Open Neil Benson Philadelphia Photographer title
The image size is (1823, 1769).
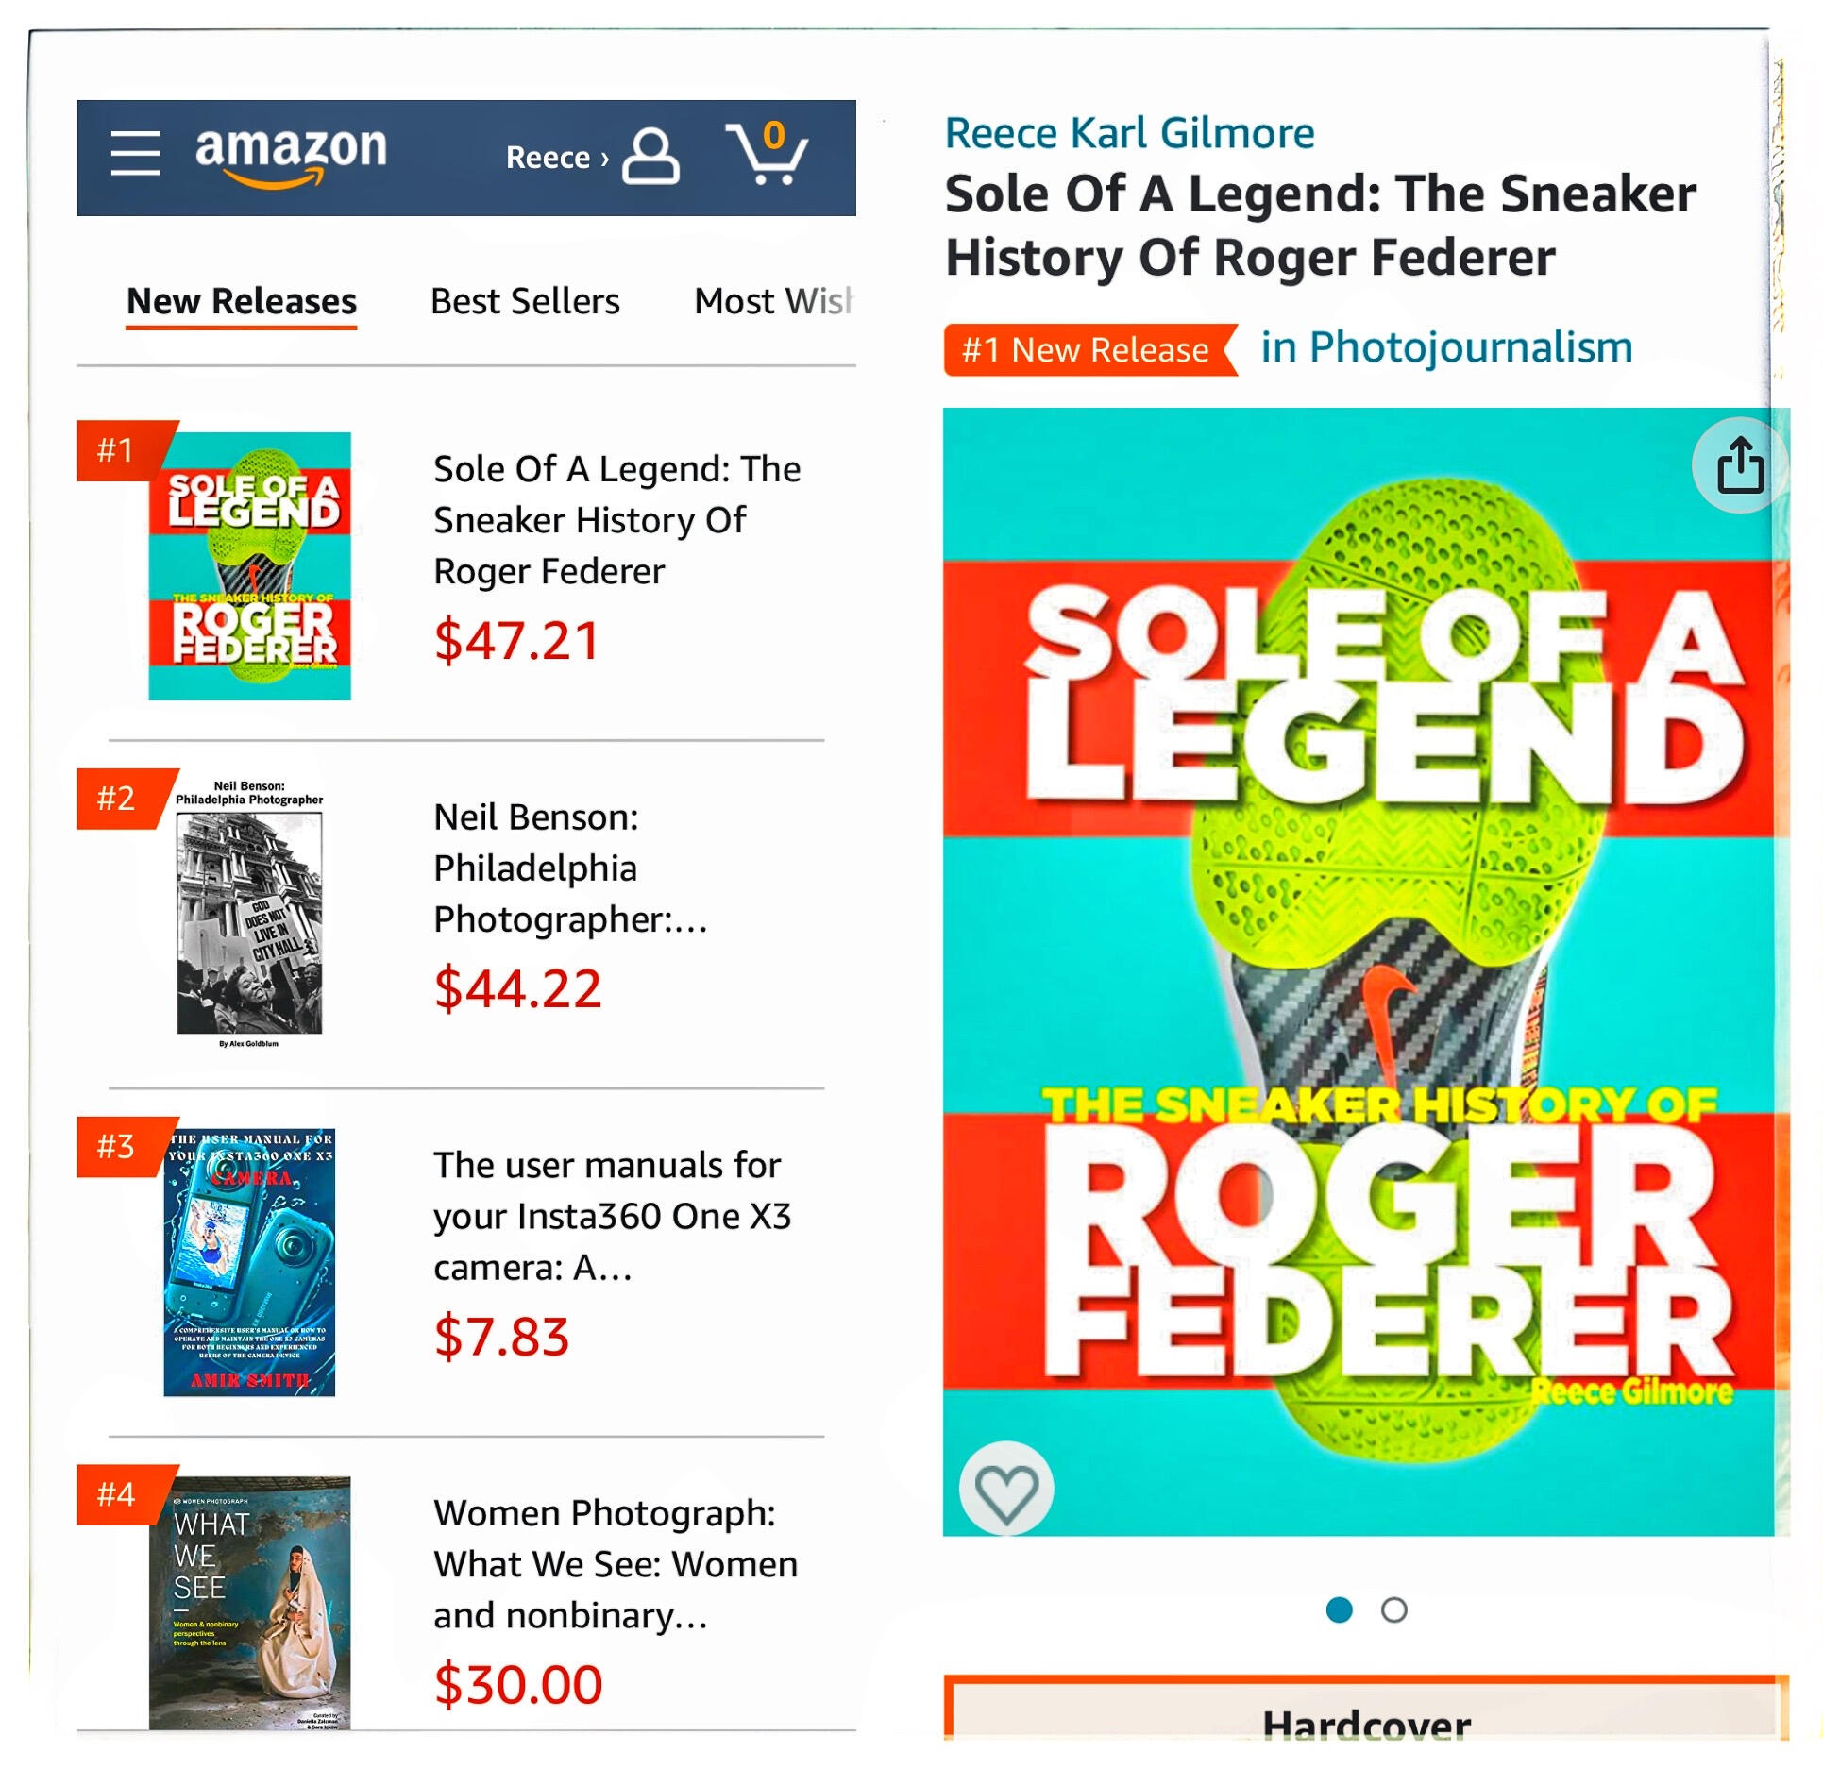point(569,868)
